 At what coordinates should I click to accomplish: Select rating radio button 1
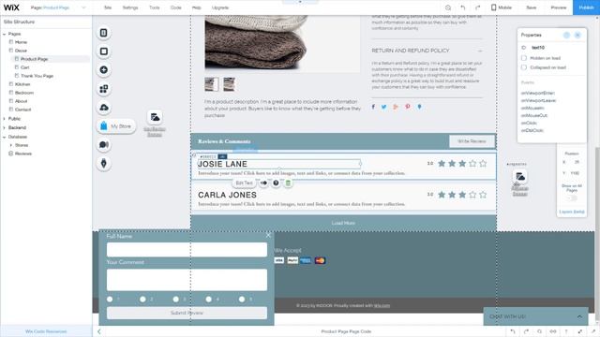[110, 300]
